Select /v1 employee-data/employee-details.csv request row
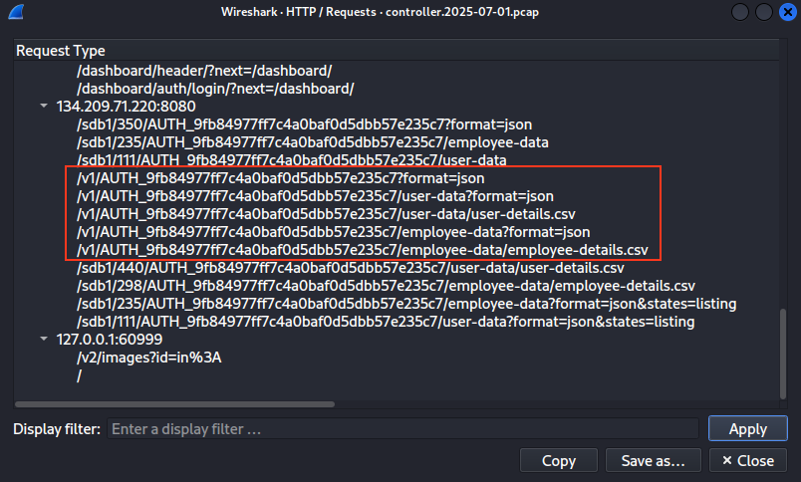801x482 pixels. click(x=363, y=250)
